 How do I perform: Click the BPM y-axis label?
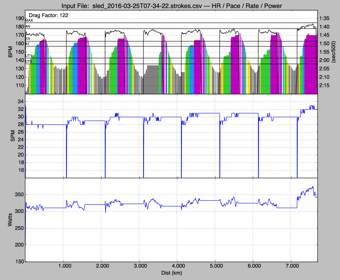[x=10, y=52]
